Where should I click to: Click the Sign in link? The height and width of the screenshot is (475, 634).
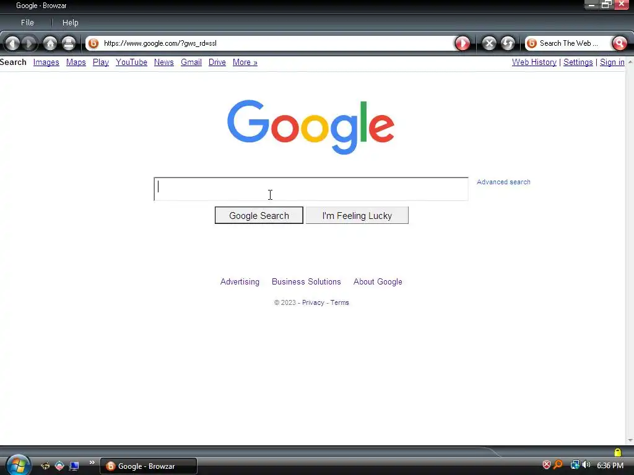[612, 62]
